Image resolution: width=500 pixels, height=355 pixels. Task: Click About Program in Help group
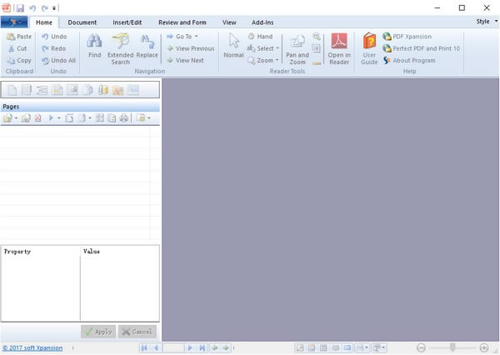click(413, 60)
